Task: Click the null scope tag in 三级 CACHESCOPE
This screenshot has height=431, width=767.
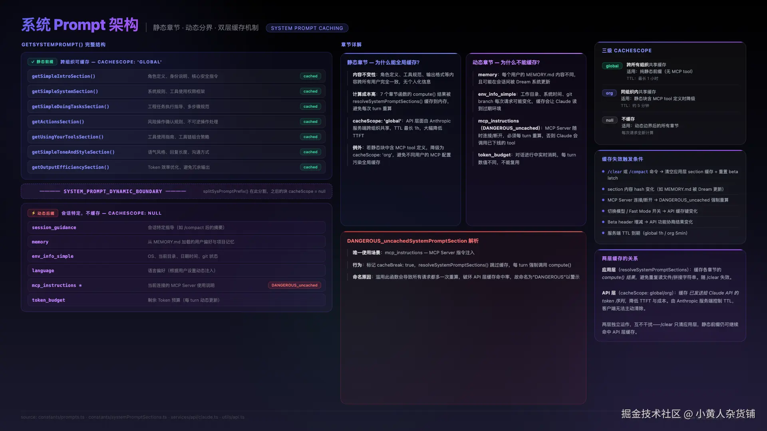Action: [609, 120]
